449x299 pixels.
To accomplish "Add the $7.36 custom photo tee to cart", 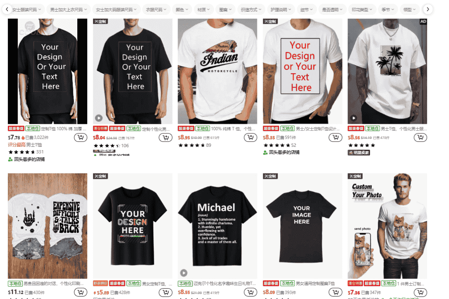I will (x=420, y=292).
